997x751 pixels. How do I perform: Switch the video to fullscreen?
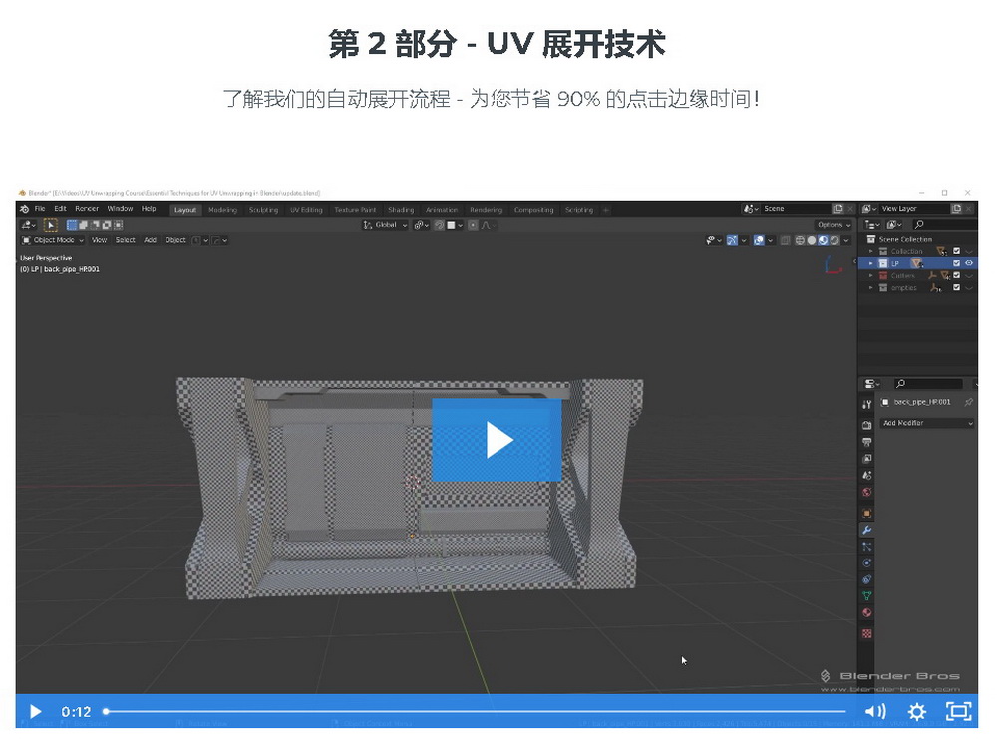click(x=959, y=711)
